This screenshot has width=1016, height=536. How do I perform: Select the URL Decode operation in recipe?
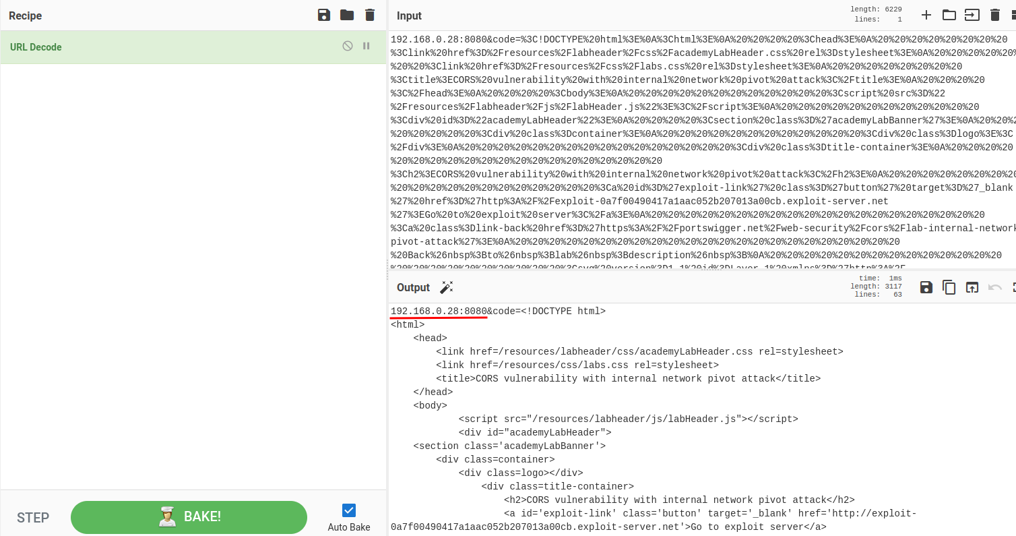pyautogui.click(x=193, y=47)
